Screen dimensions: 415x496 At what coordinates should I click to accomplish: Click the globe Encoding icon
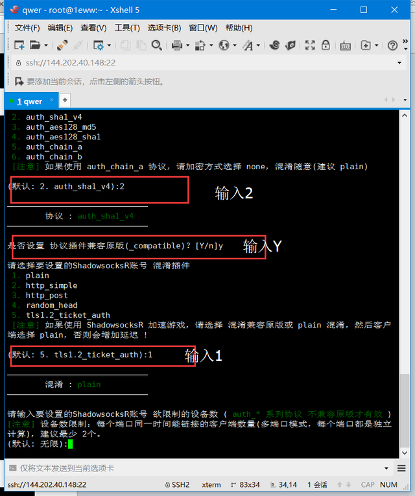[x=224, y=45]
